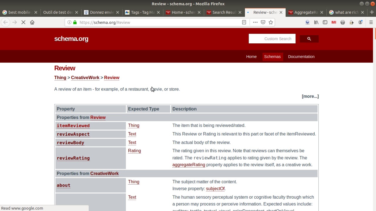Viewport: 376px width, 211px height.
Task: Open the Firefox hamburger menu
Action: 371,22
